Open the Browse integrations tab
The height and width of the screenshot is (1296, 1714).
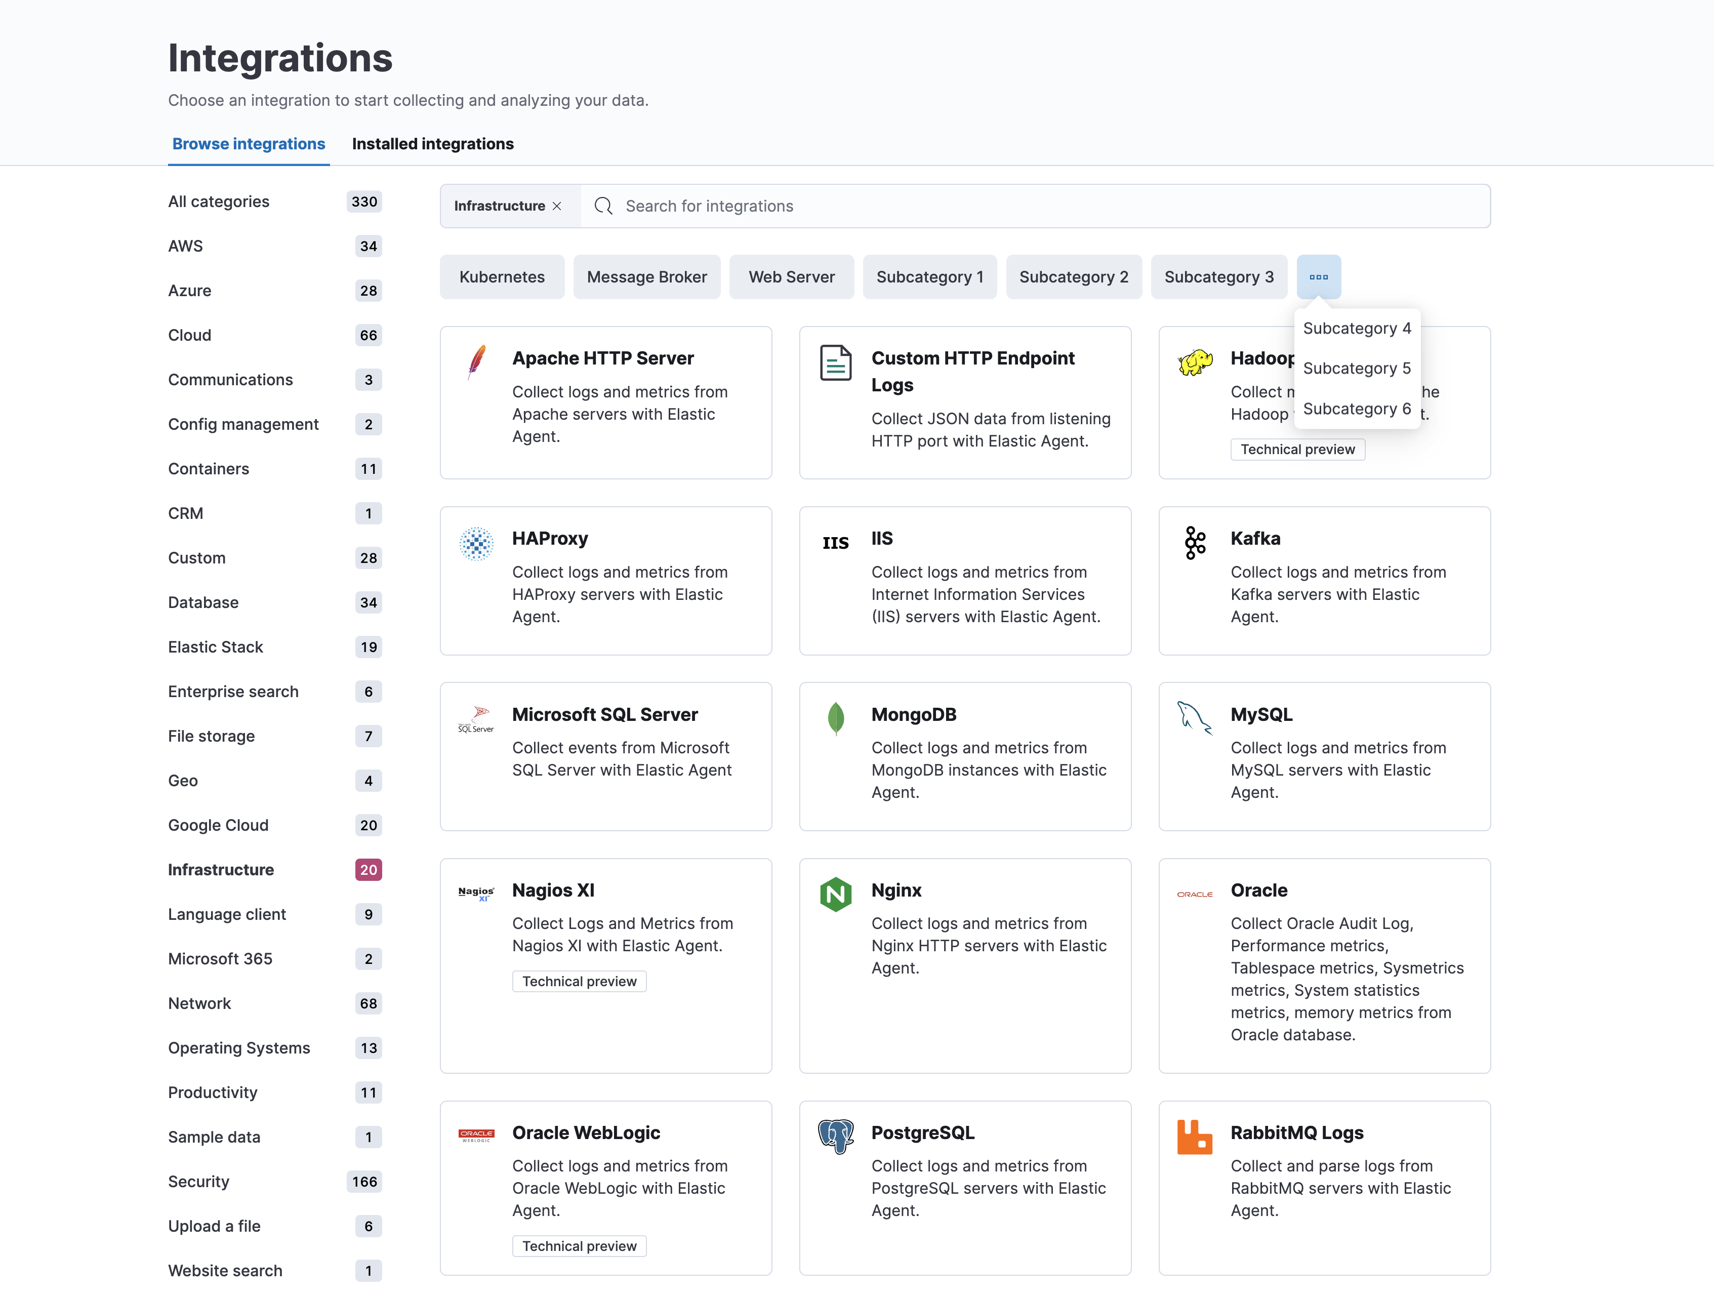[x=249, y=143]
